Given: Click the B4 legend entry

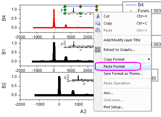Looking at the screenshot, I should point(141,5).
